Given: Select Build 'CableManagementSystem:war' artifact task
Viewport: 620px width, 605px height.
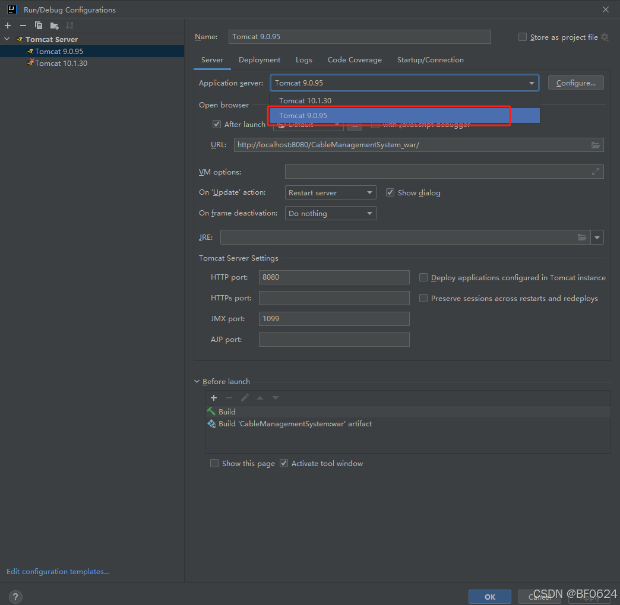Looking at the screenshot, I should [x=408, y=424].
